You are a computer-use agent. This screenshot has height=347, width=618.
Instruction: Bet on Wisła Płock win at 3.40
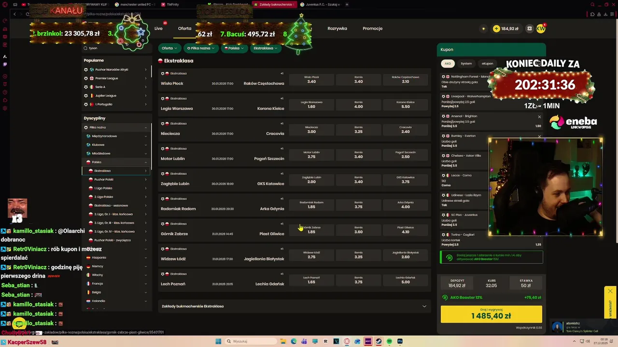tap(311, 80)
